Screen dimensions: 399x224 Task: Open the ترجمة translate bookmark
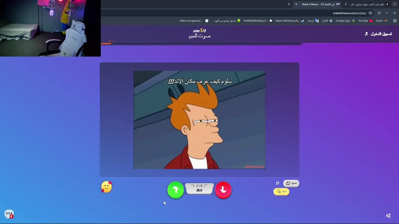coord(313,21)
